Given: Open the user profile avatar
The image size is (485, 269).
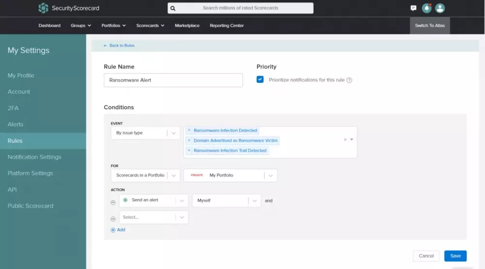Looking at the screenshot, I should pyautogui.click(x=440, y=8).
